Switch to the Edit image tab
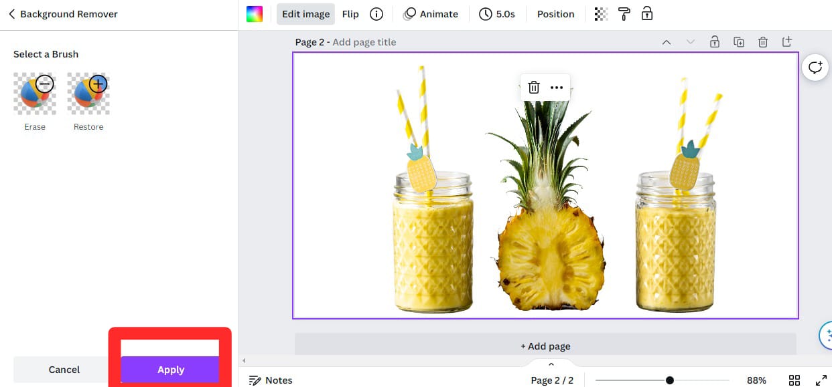Screen dimensions: 832x387 [305, 13]
